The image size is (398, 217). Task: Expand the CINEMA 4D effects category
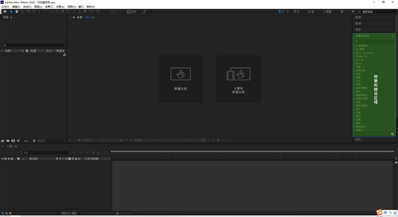[361, 57]
